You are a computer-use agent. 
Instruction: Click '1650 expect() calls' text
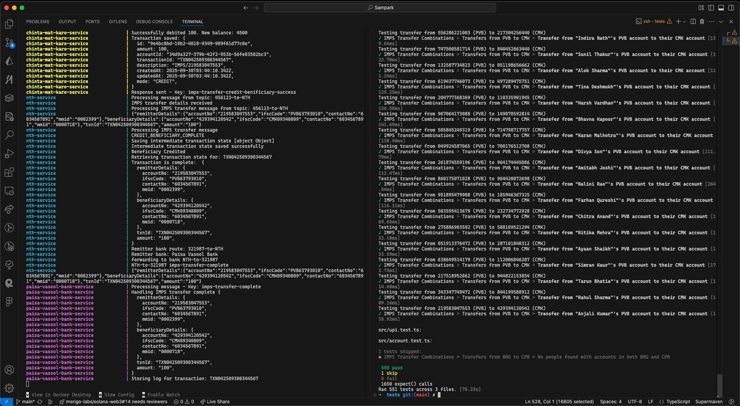tap(406, 384)
